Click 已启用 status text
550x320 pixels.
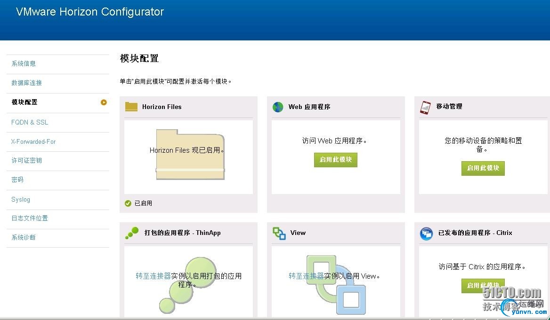coord(144,203)
